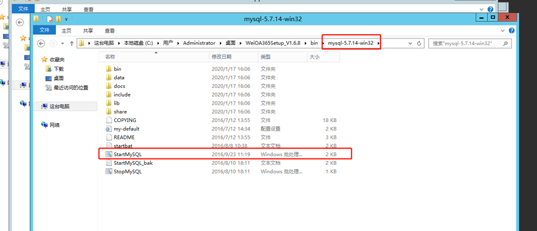
Task: Click the magnifier icon in the search box
Action: pos(505,43)
